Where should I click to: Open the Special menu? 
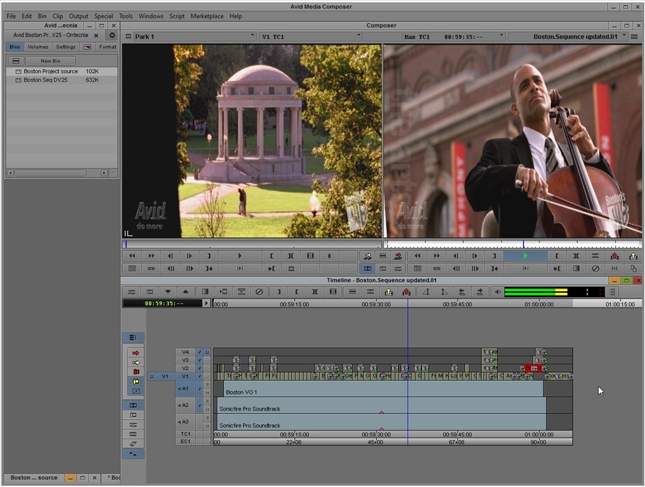[x=103, y=16]
